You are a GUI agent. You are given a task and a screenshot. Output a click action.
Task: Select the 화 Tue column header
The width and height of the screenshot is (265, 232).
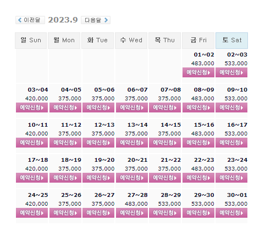[97, 41]
